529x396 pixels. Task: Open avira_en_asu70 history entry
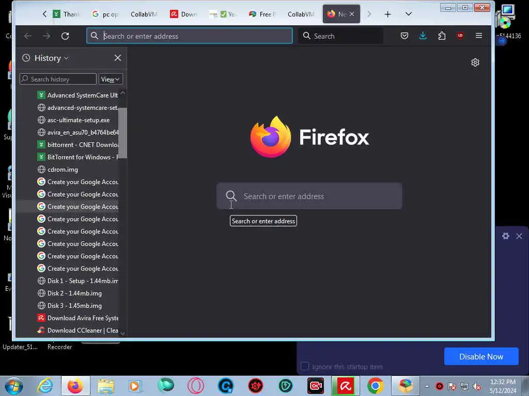pyautogui.click(x=77, y=133)
